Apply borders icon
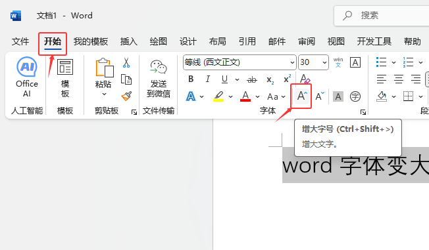 tap(408, 96)
